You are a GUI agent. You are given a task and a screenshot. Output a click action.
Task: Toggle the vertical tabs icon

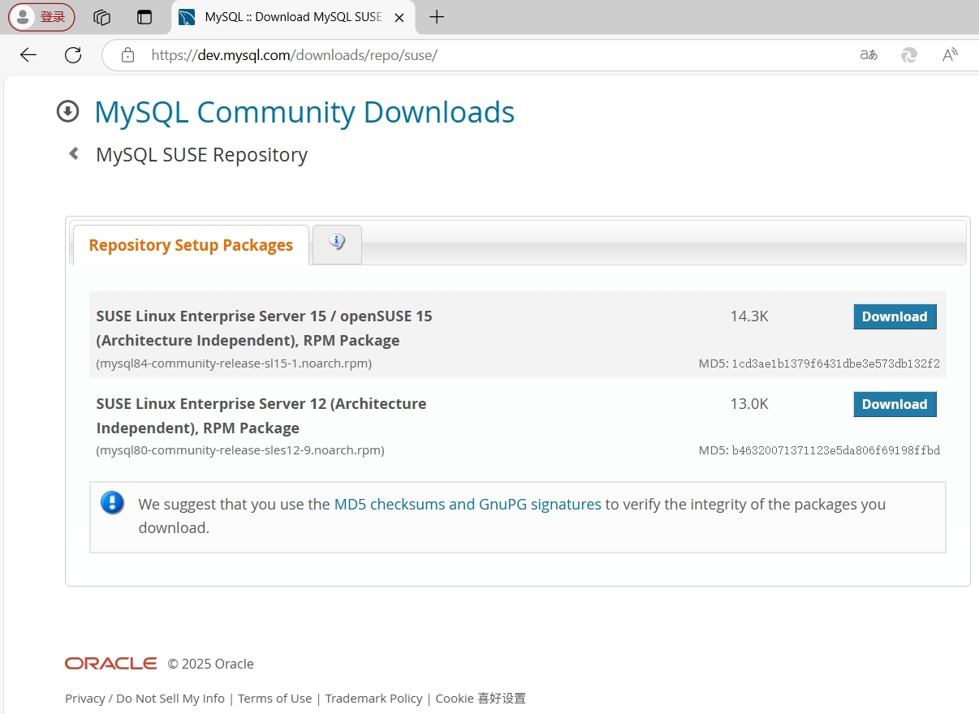tap(144, 17)
